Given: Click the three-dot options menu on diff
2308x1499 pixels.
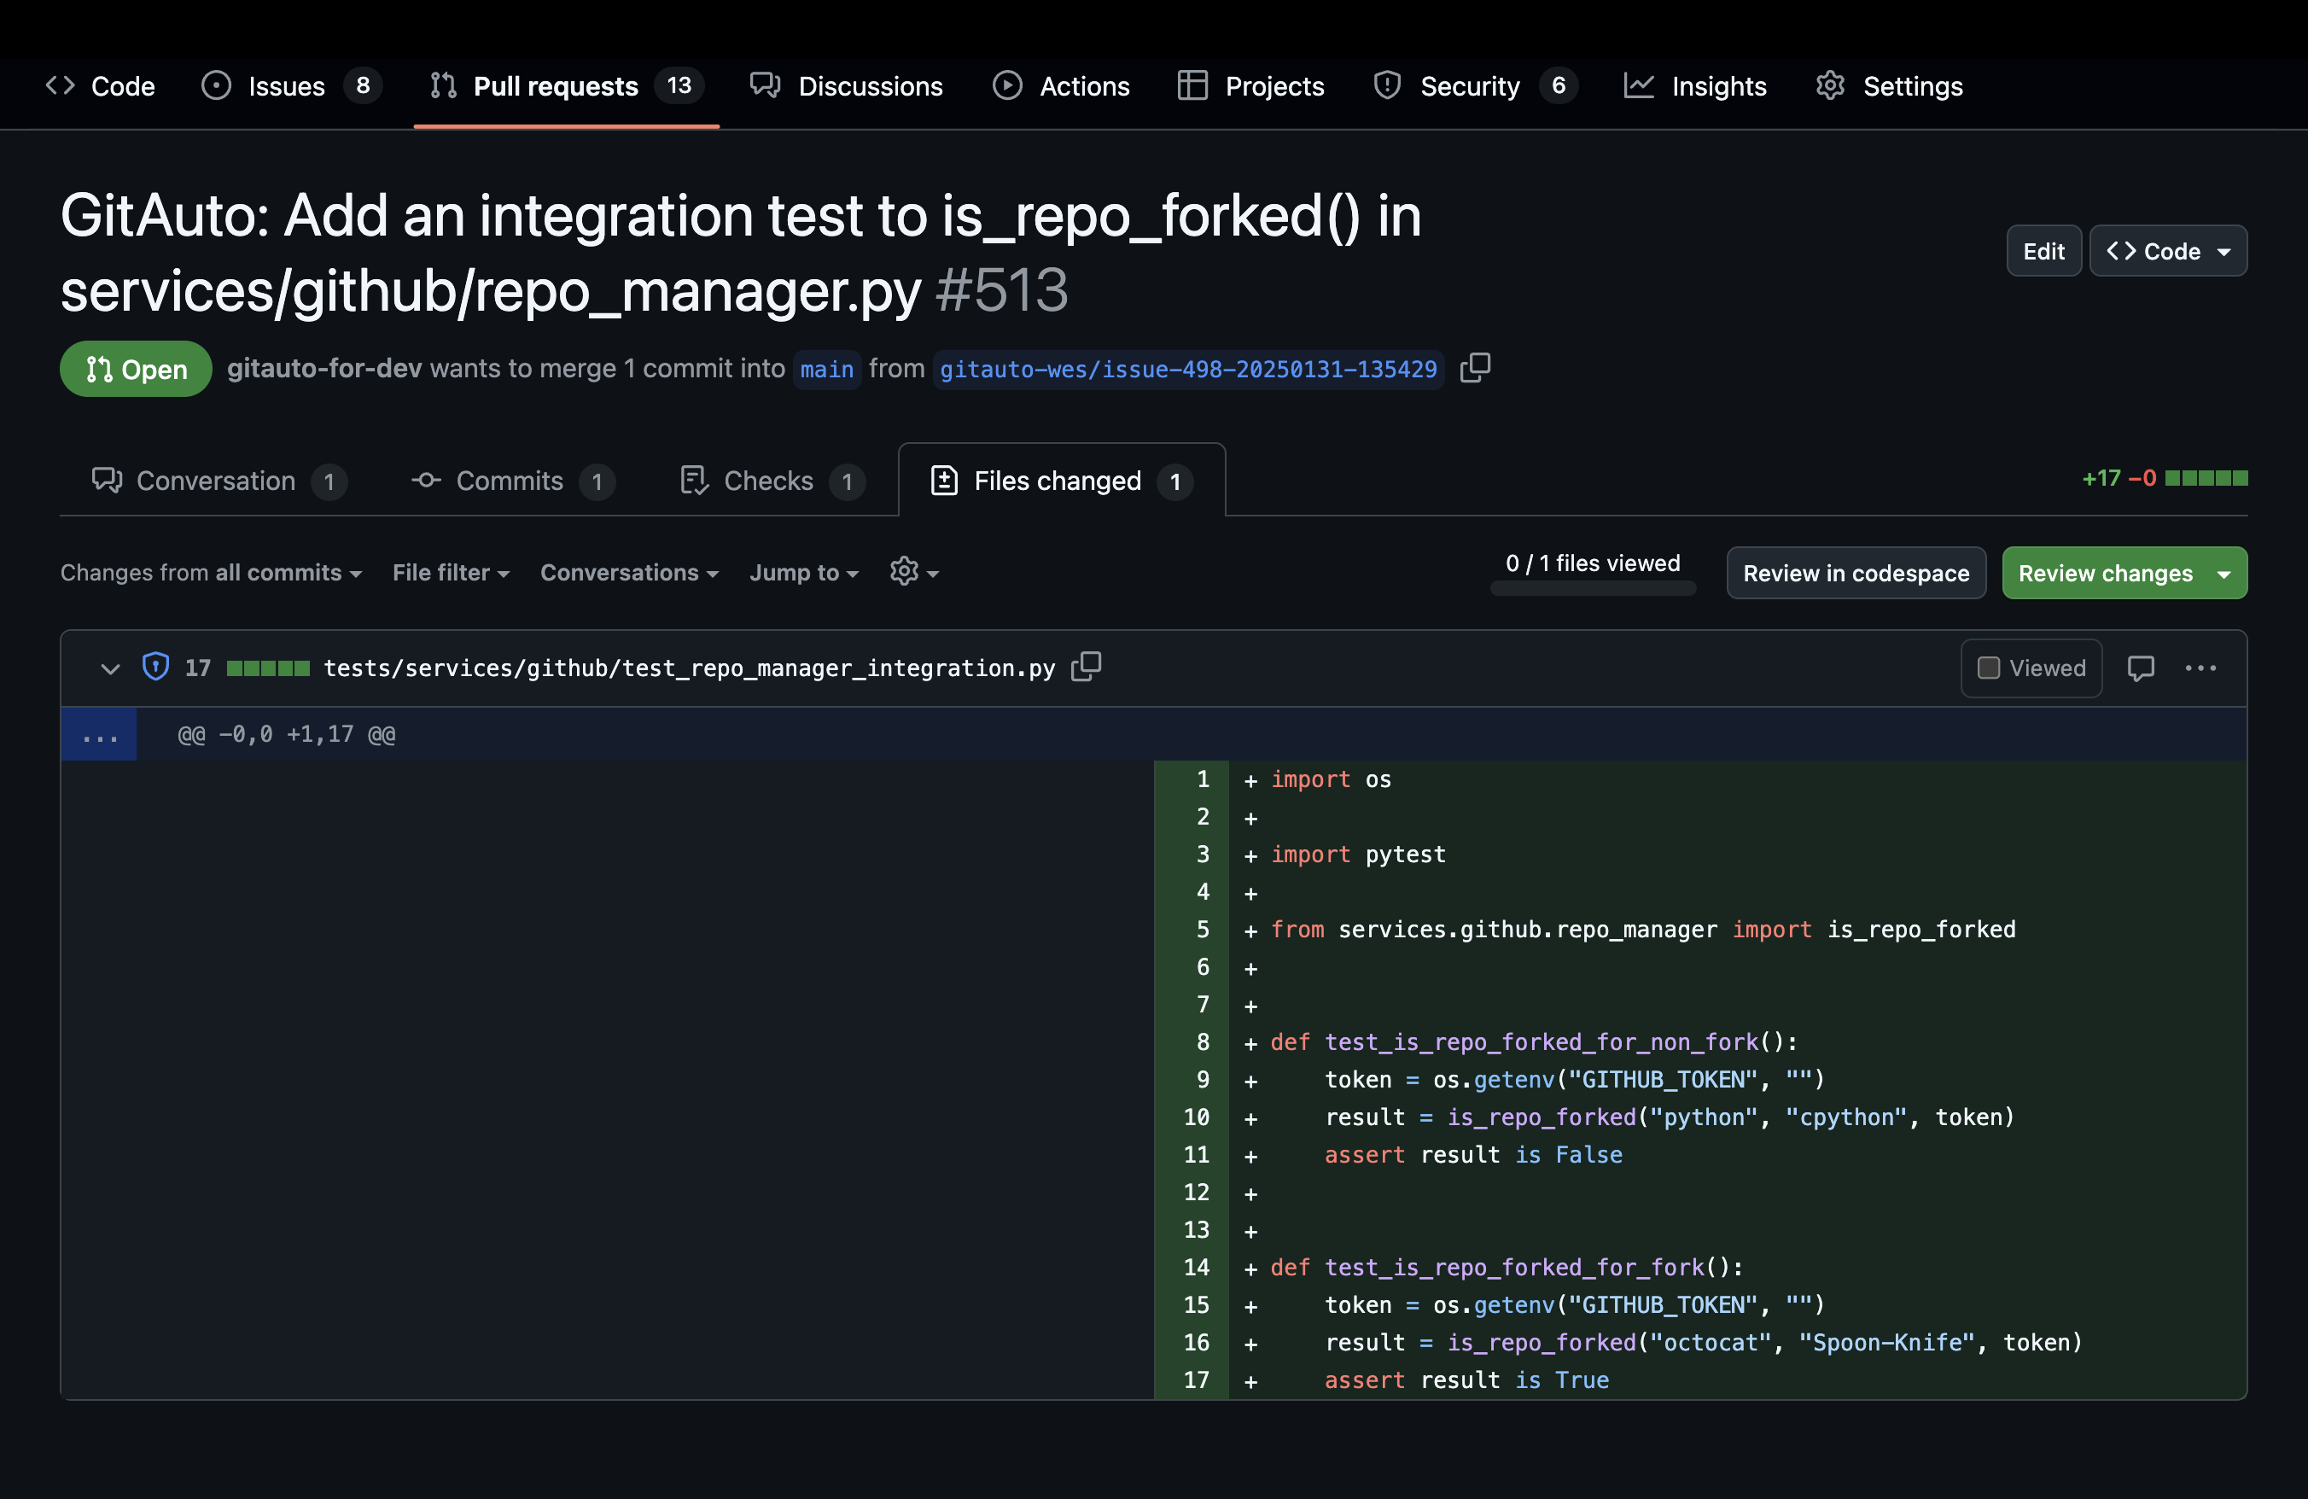Looking at the screenshot, I should point(2200,668).
